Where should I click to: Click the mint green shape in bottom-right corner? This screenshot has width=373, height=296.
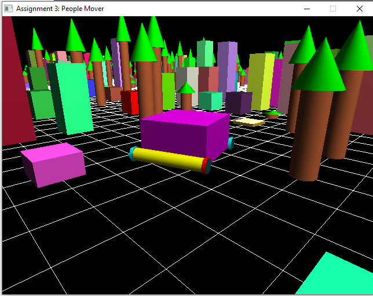coord(336,276)
